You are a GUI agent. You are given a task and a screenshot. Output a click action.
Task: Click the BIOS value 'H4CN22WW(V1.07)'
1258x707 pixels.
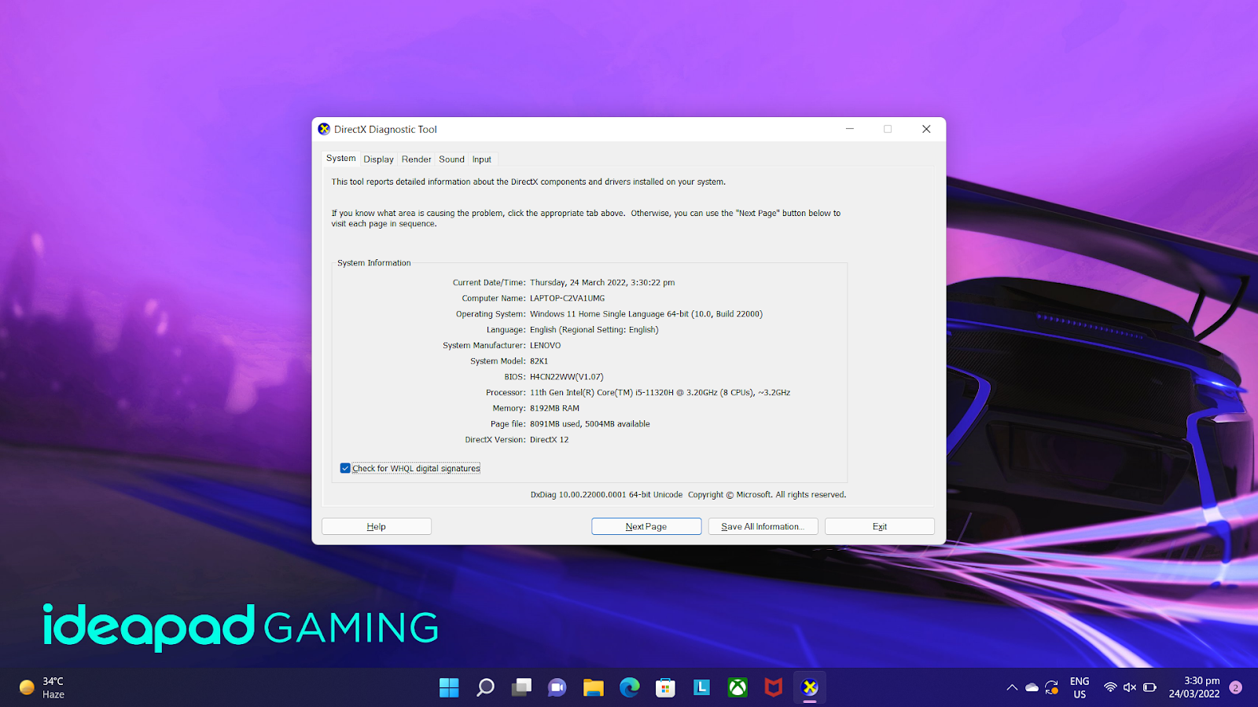[x=567, y=377]
